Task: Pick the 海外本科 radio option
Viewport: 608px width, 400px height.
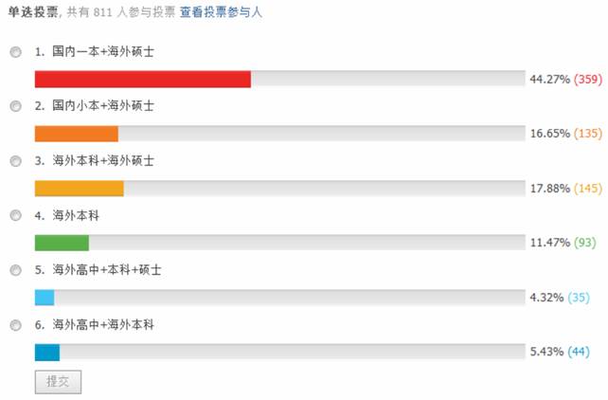Action: [15, 215]
